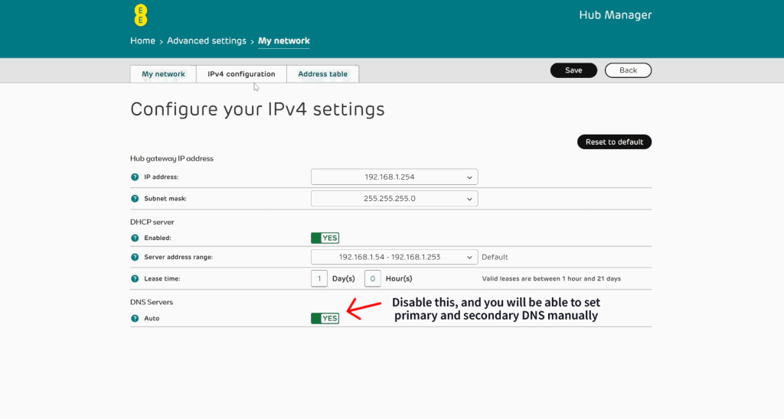Open help for DNS Auto setting
784x419 pixels.
click(x=135, y=318)
